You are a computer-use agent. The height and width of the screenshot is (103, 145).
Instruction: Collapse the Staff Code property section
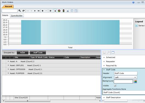(x=104, y=70)
